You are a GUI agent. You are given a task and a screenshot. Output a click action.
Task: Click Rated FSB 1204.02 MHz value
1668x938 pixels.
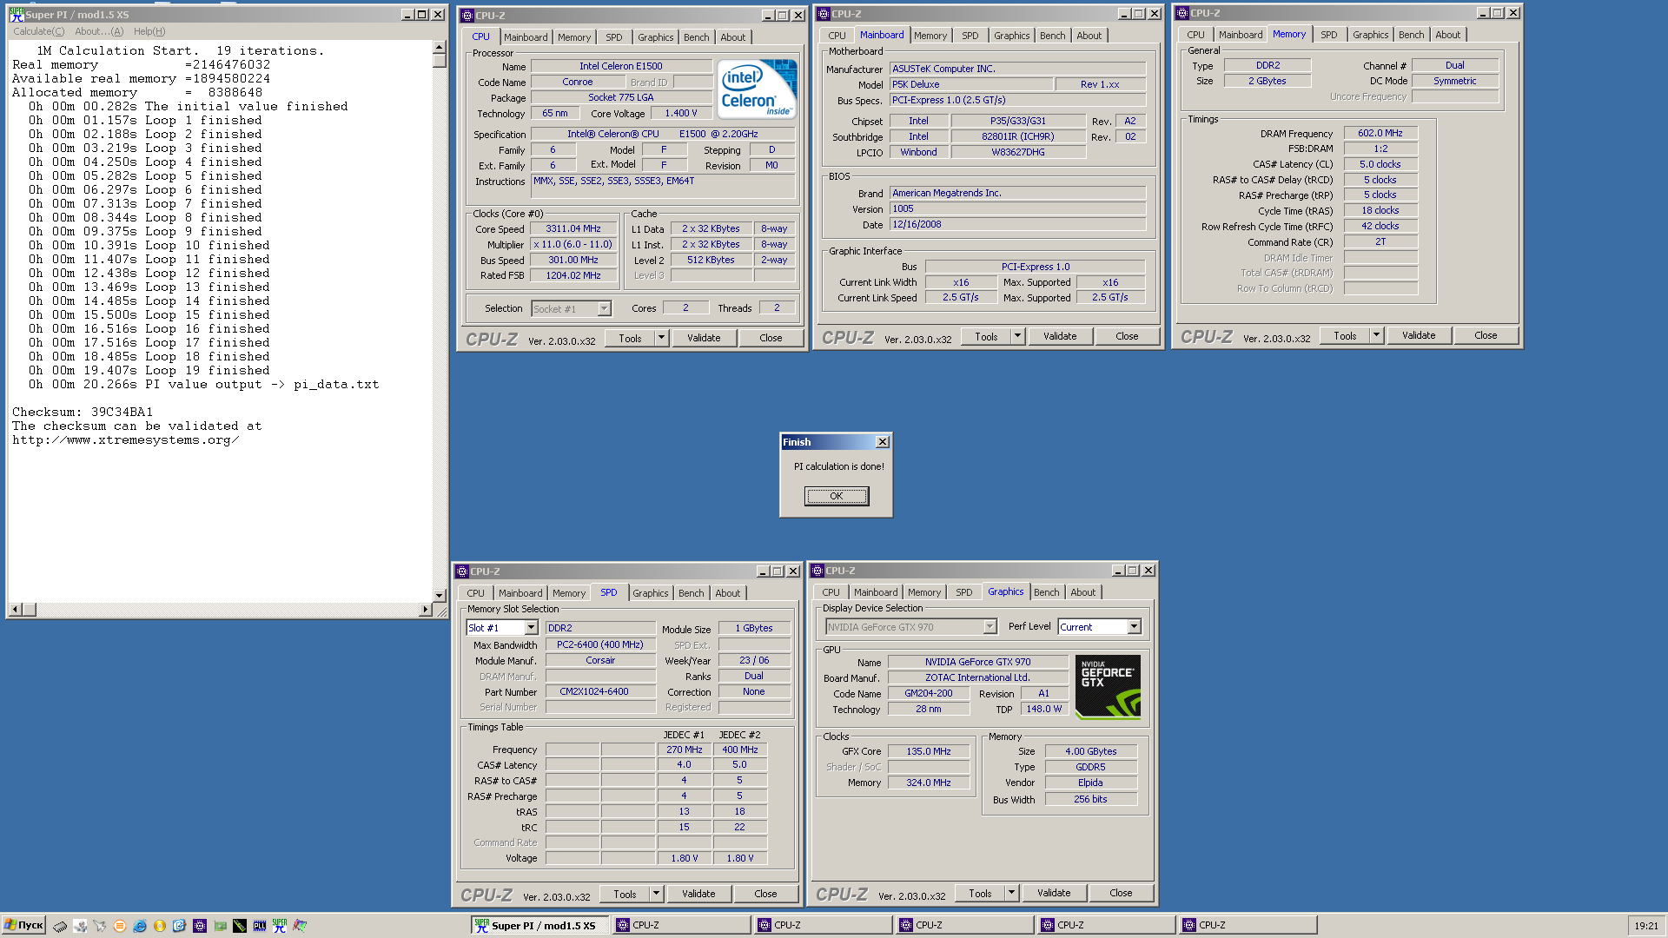(x=573, y=275)
